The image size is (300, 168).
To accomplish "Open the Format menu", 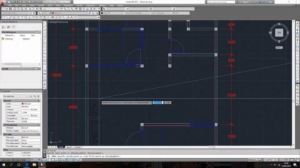I will click(x=41, y=6).
